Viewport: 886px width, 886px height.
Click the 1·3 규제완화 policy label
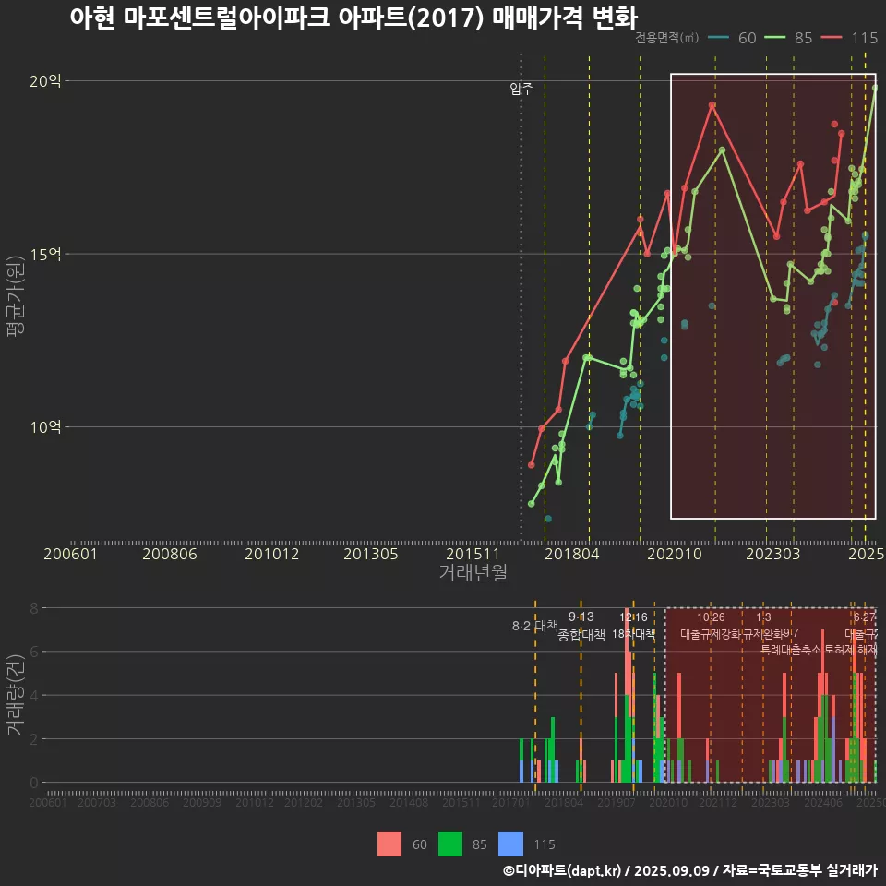[x=763, y=626]
